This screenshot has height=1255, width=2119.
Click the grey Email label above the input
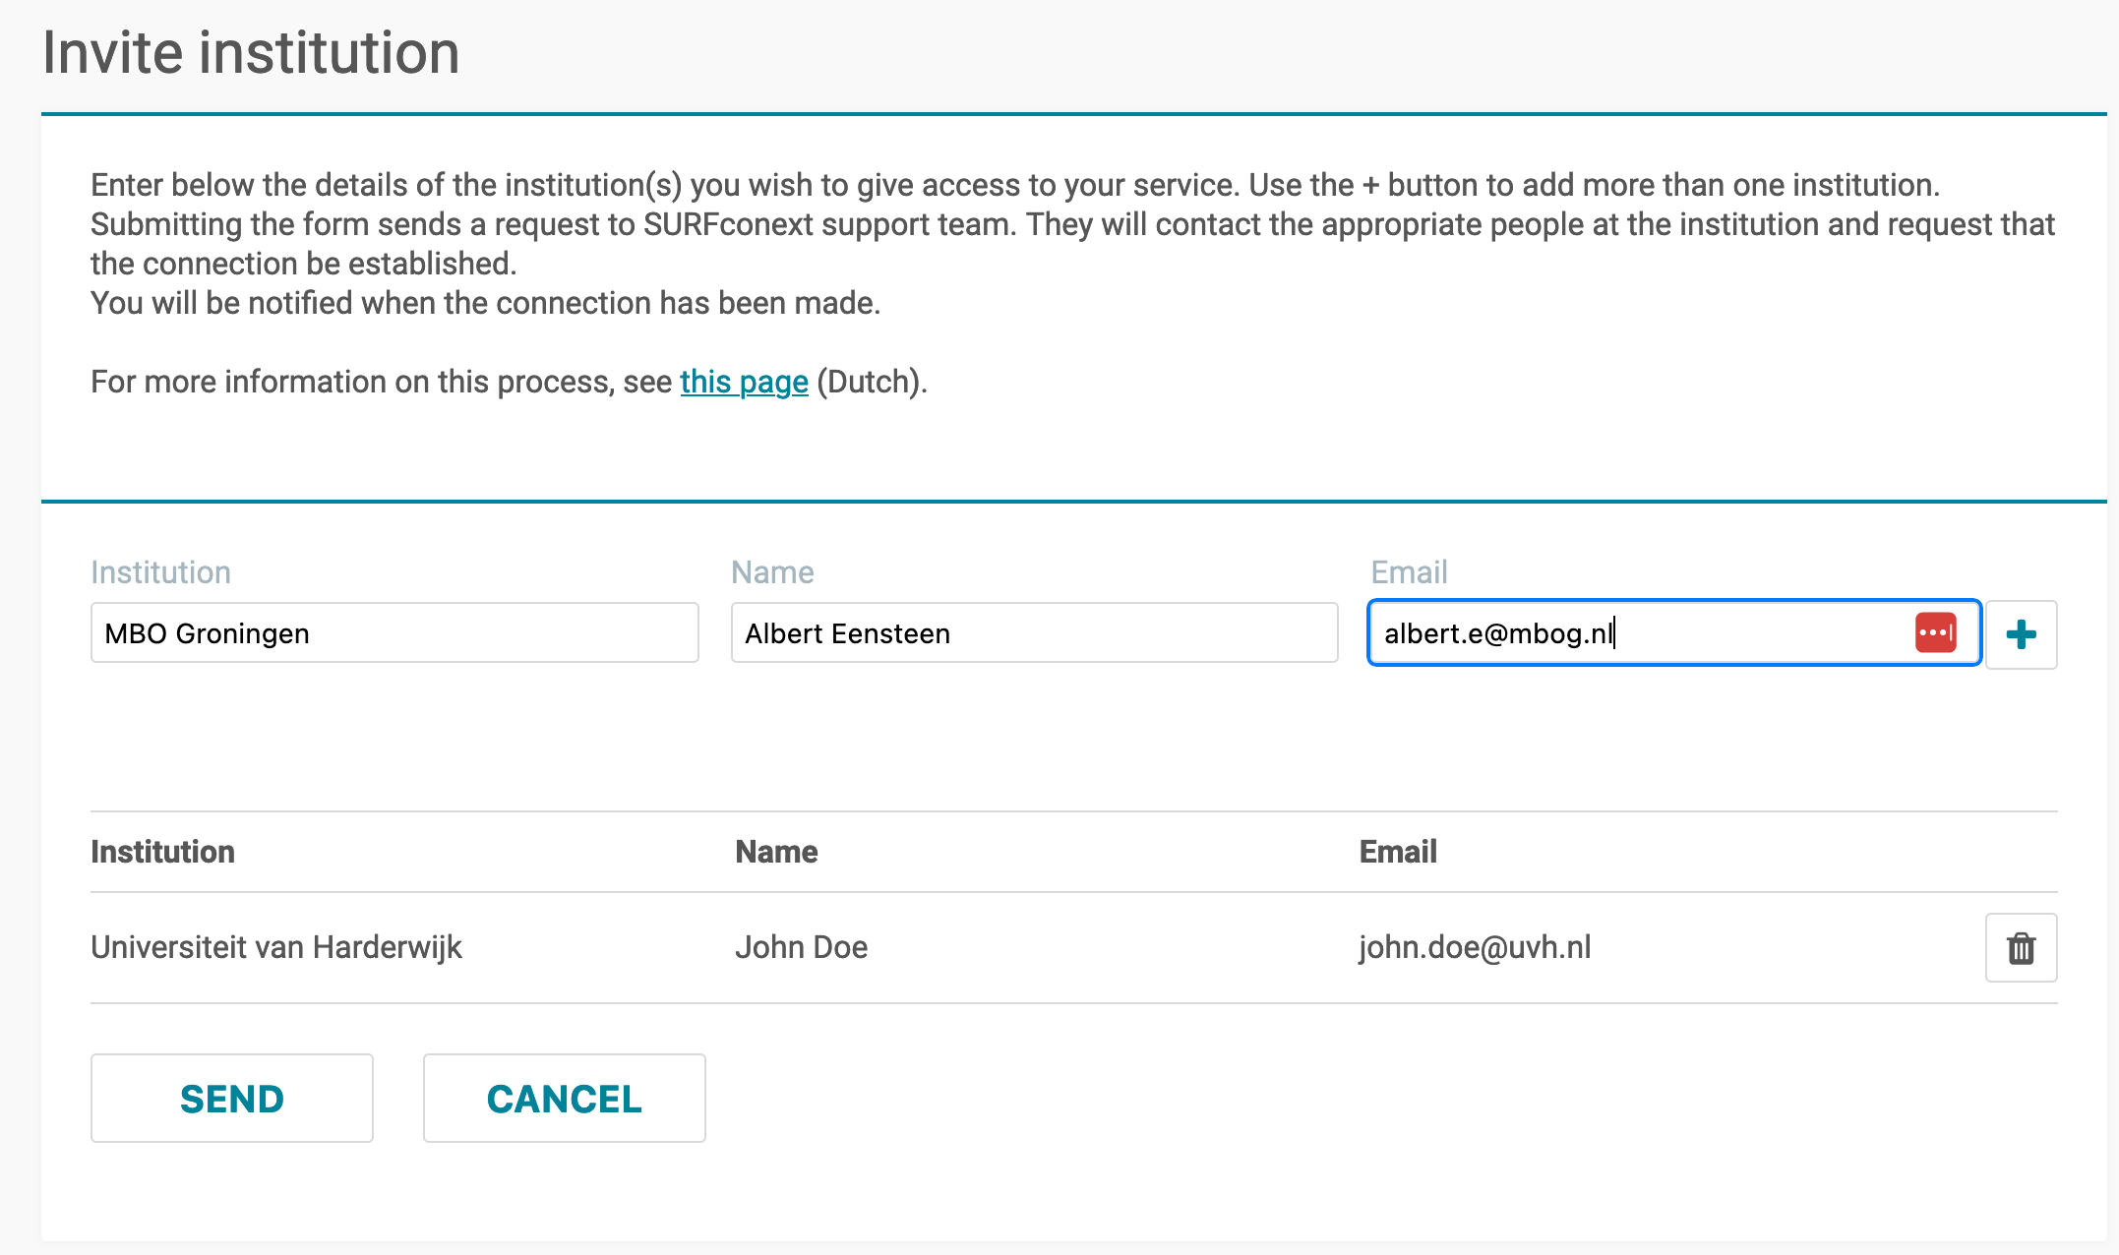click(x=1409, y=572)
